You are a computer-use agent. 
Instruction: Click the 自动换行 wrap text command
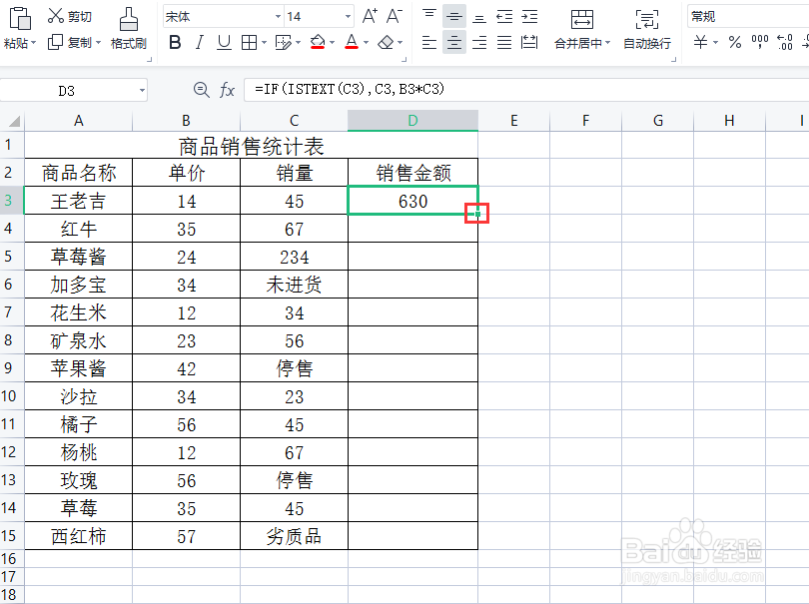tap(649, 43)
